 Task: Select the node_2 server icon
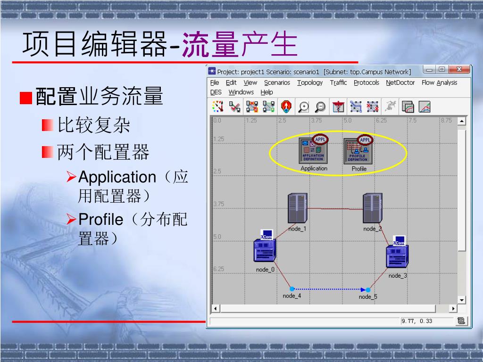[x=373, y=208]
